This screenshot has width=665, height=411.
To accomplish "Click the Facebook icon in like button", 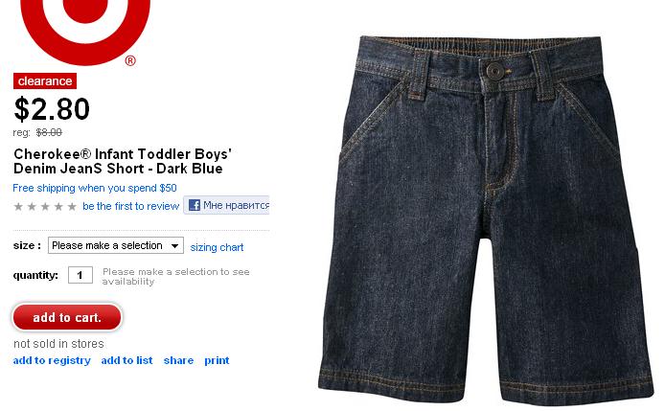I will (x=195, y=205).
